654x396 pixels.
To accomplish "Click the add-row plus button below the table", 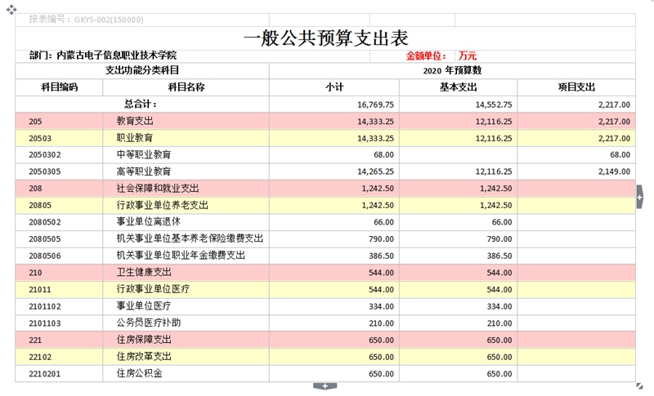I will click(x=325, y=385).
